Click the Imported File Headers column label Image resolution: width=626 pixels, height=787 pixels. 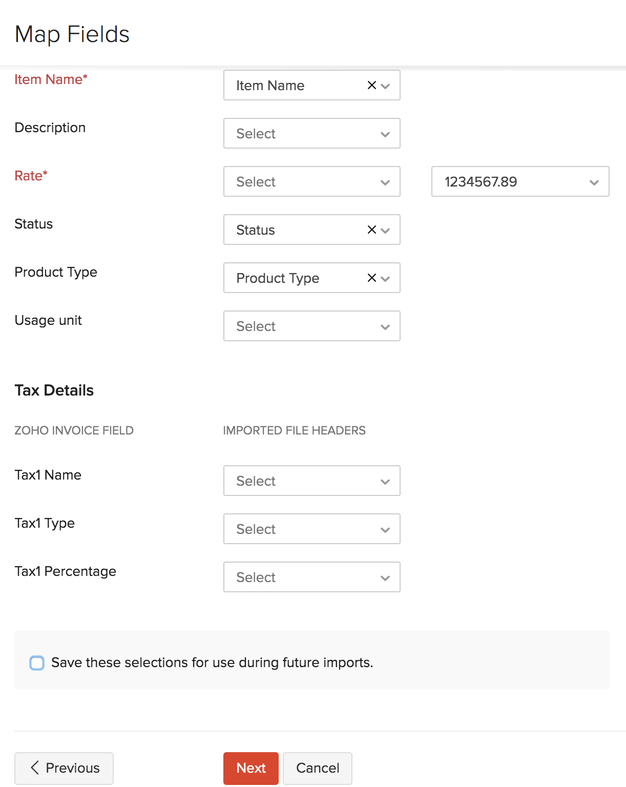[x=294, y=430]
